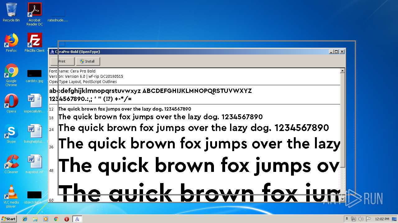
Task: Select the especiallylin Word document icon
Action: tap(35, 103)
